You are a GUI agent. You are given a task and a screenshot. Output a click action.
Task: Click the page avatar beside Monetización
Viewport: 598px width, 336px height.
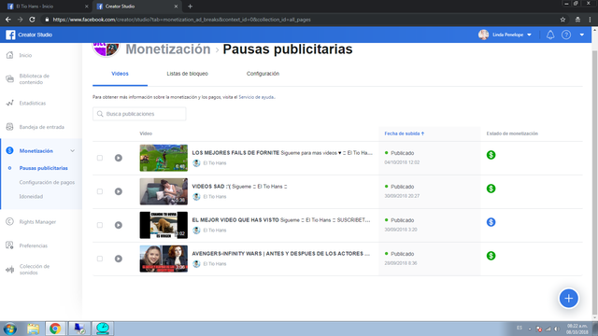pyautogui.click(x=106, y=49)
